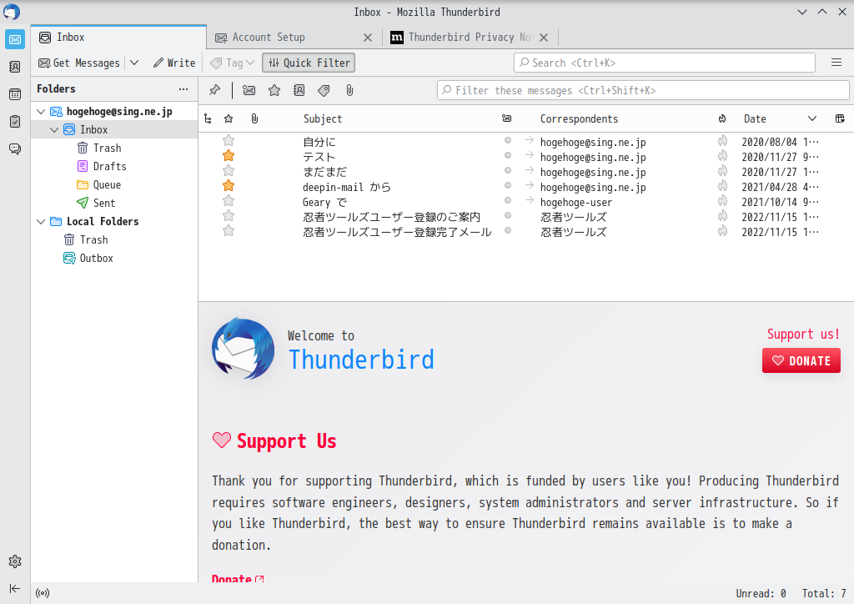Image resolution: width=854 pixels, height=604 pixels.
Task: Star the Geary で message
Action: click(x=229, y=201)
